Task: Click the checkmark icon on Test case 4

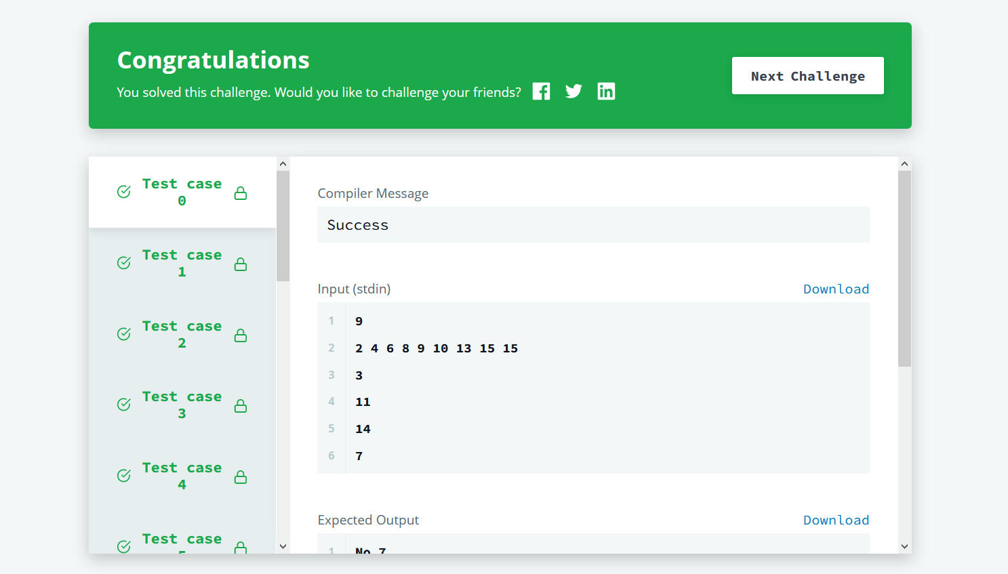Action: pyautogui.click(x=123, y=476)
